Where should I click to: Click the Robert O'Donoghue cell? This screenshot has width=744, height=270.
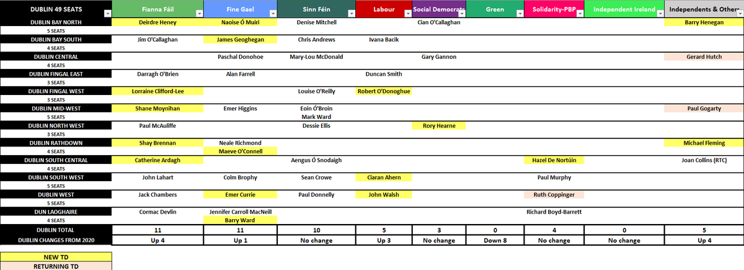(384, 91)
